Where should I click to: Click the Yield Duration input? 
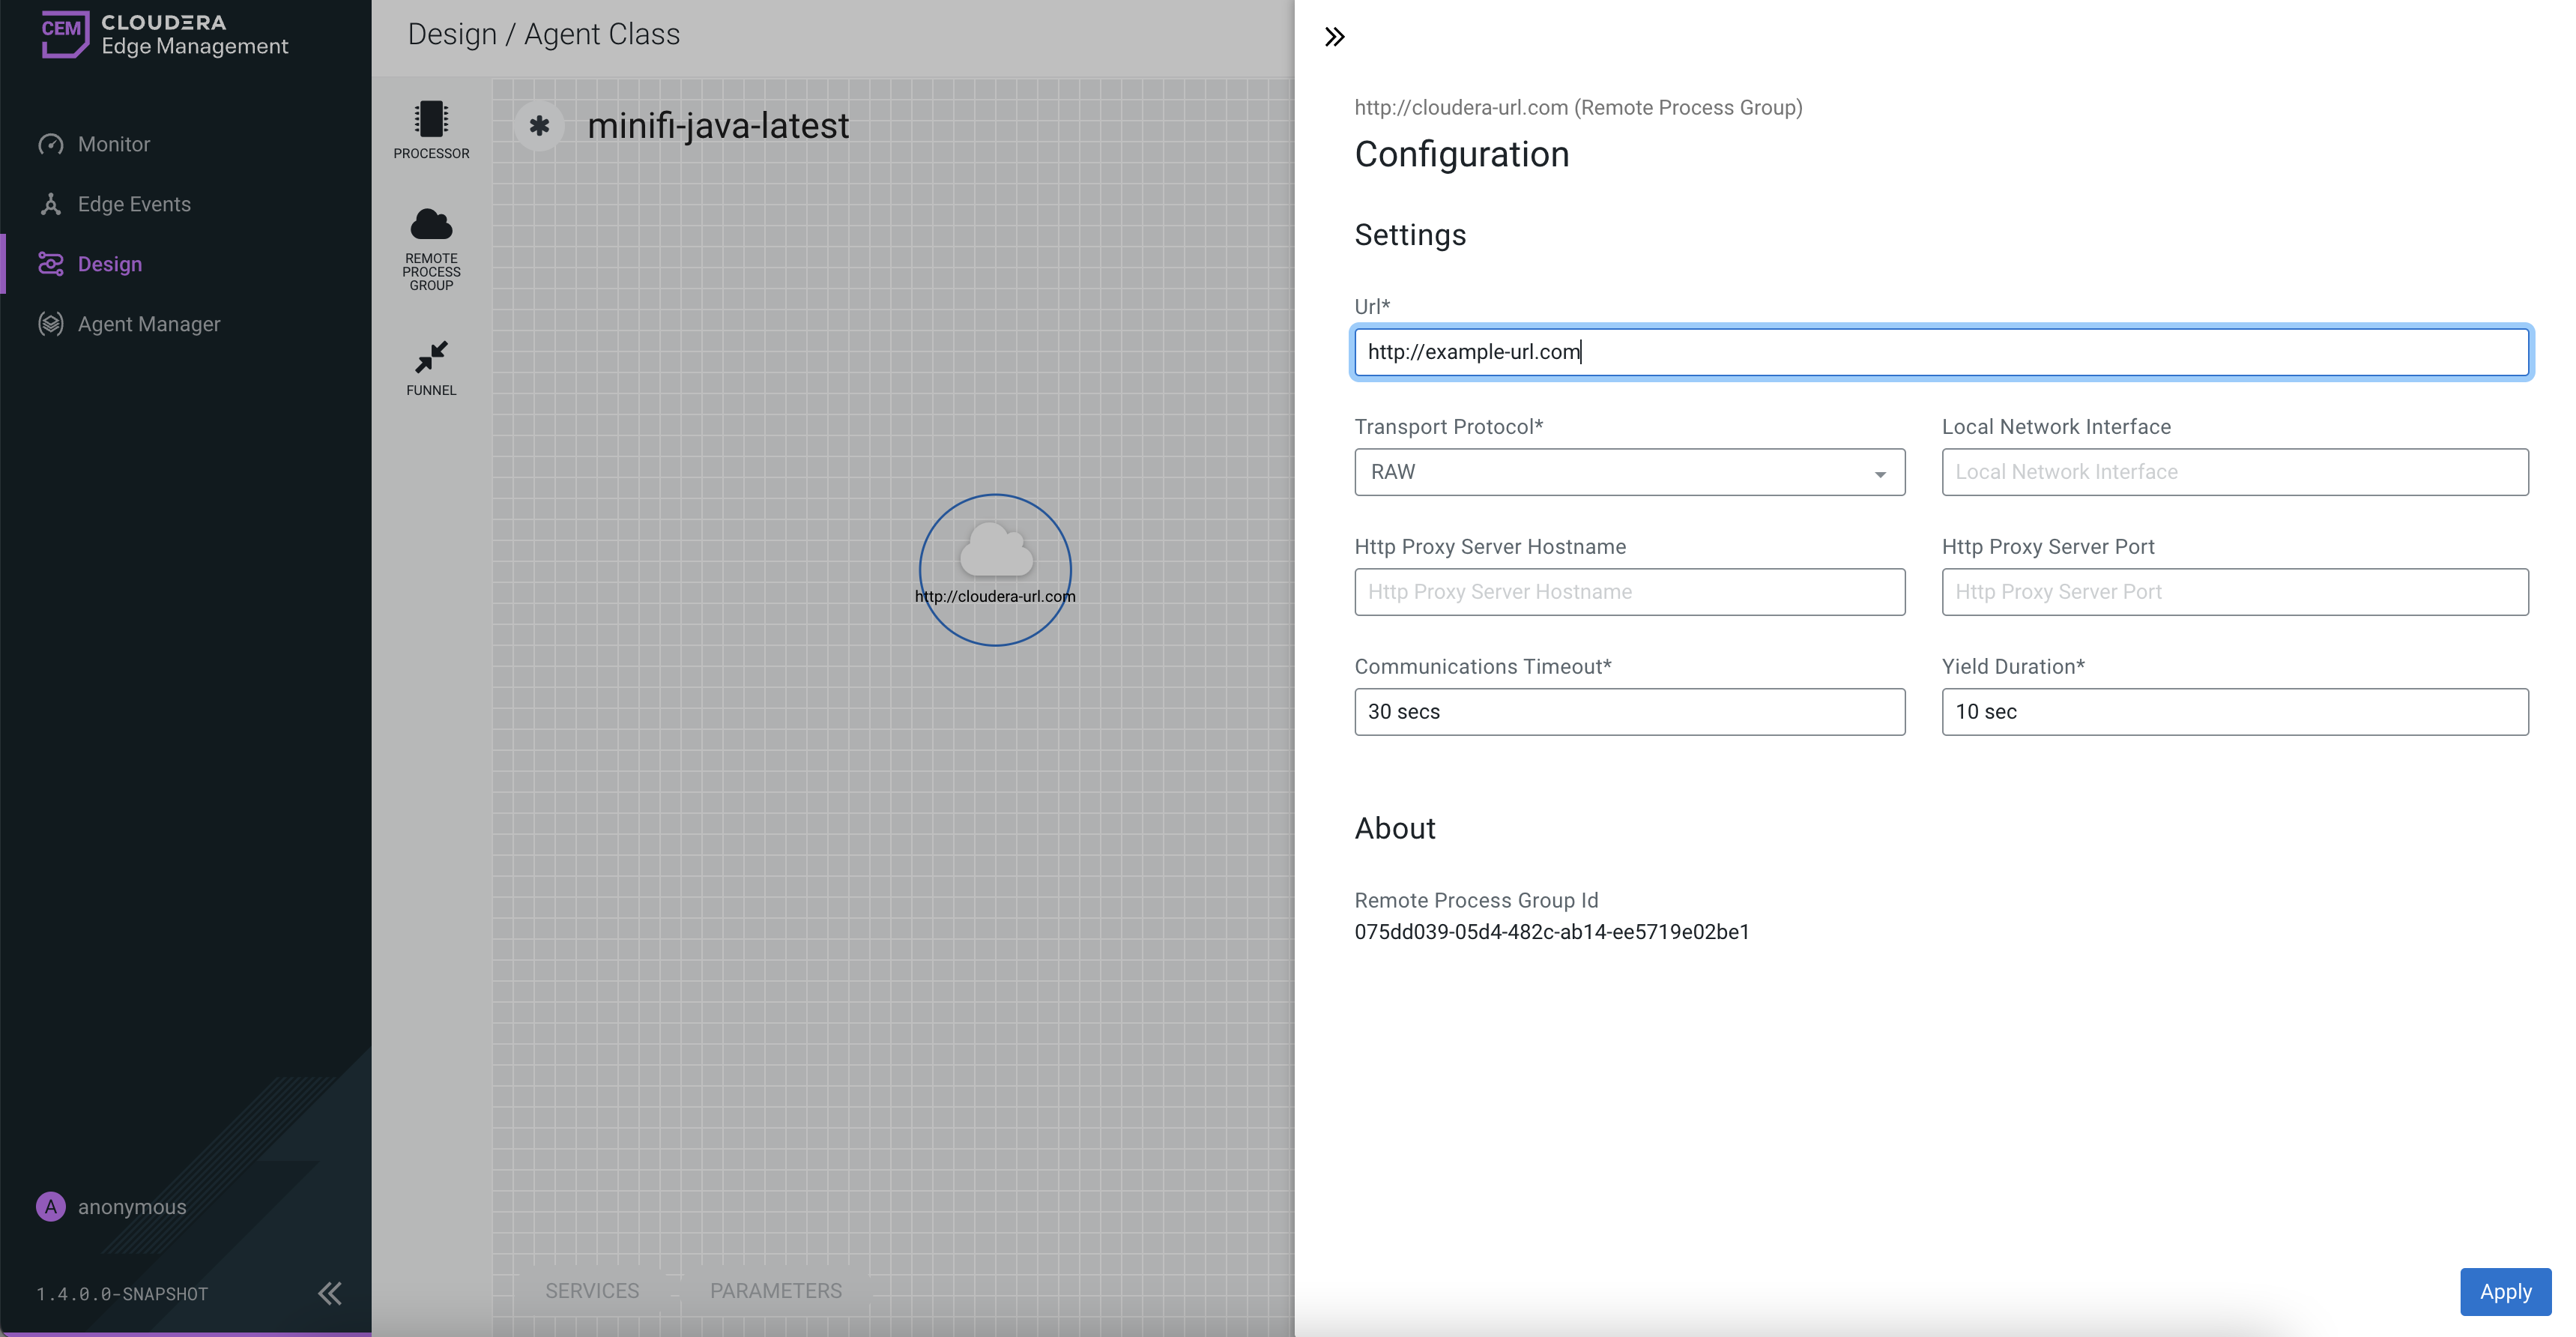tap(2234, 712)
